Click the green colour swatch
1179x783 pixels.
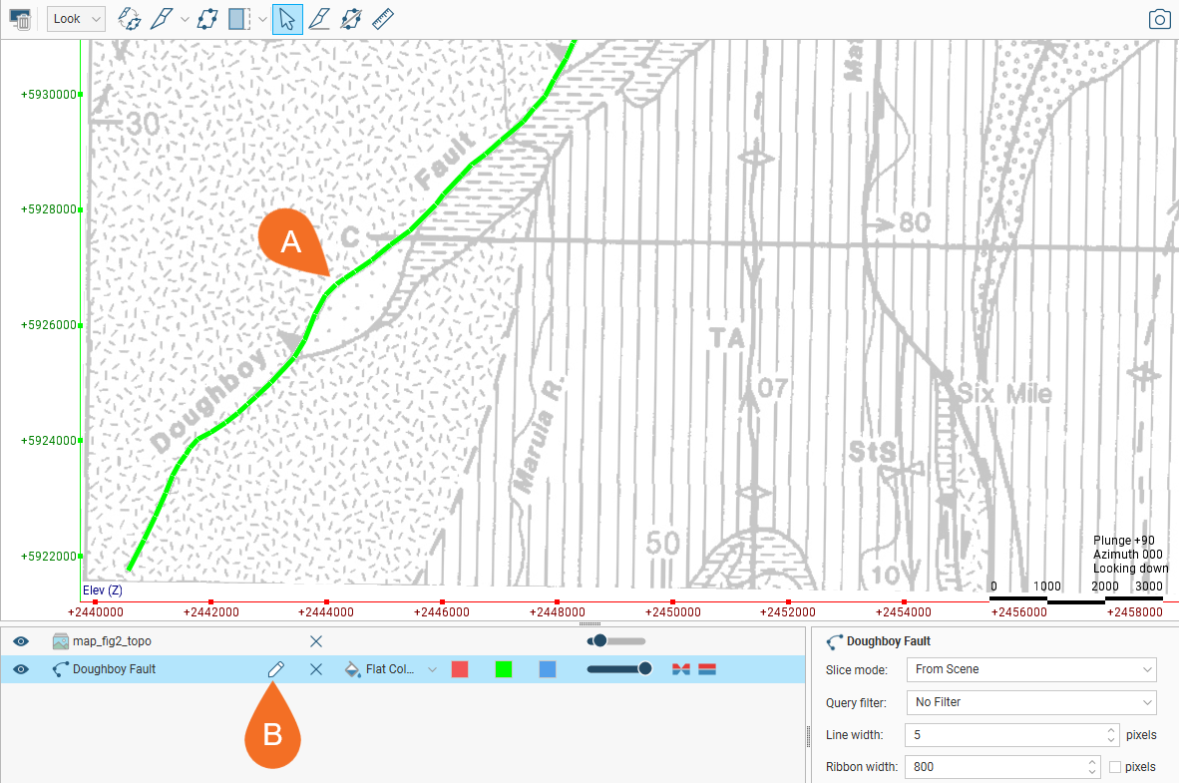tap(504, 669)
